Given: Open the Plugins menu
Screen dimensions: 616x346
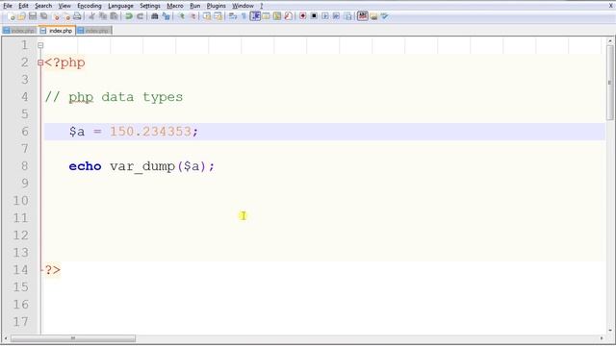Looking at the screenshot, I should pos(216,6).
